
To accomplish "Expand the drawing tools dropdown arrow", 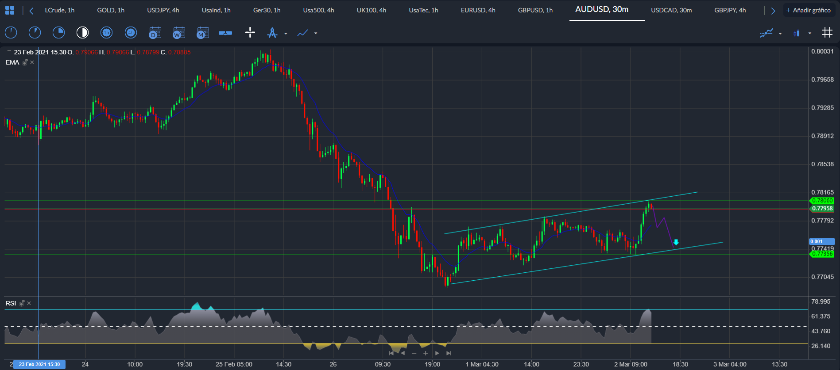I will click(x=286, y=34).
